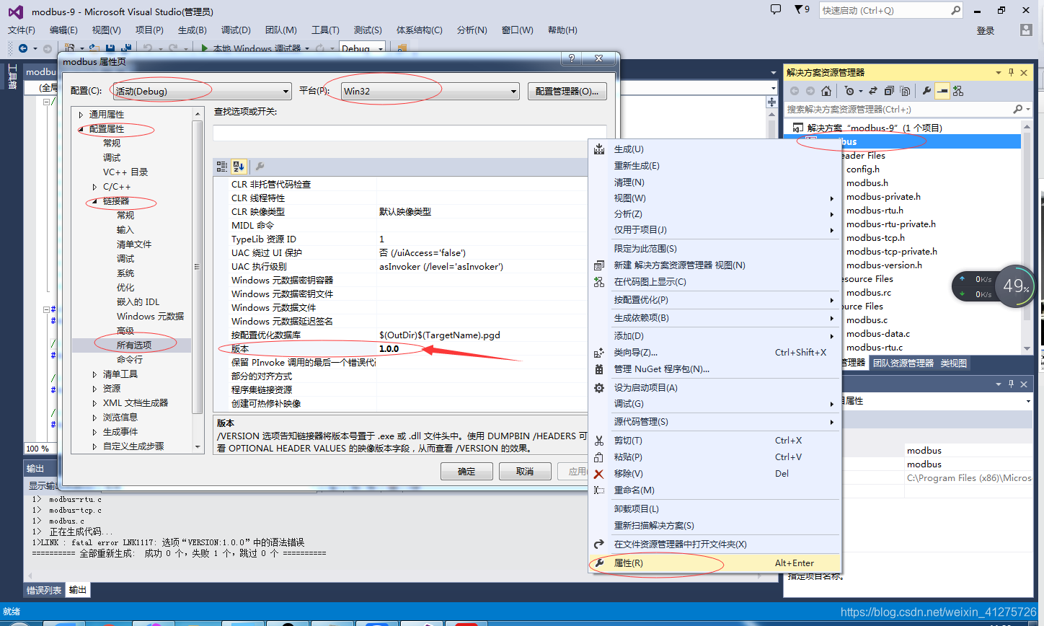1044x626 pixels.
Task: Click 版本 value cell showing 1.0.0
Action: pos(482,349)
